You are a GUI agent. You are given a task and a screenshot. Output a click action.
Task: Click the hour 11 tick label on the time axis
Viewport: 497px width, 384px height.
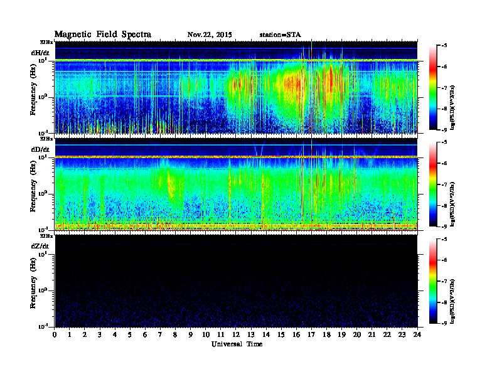pos(221,334)
